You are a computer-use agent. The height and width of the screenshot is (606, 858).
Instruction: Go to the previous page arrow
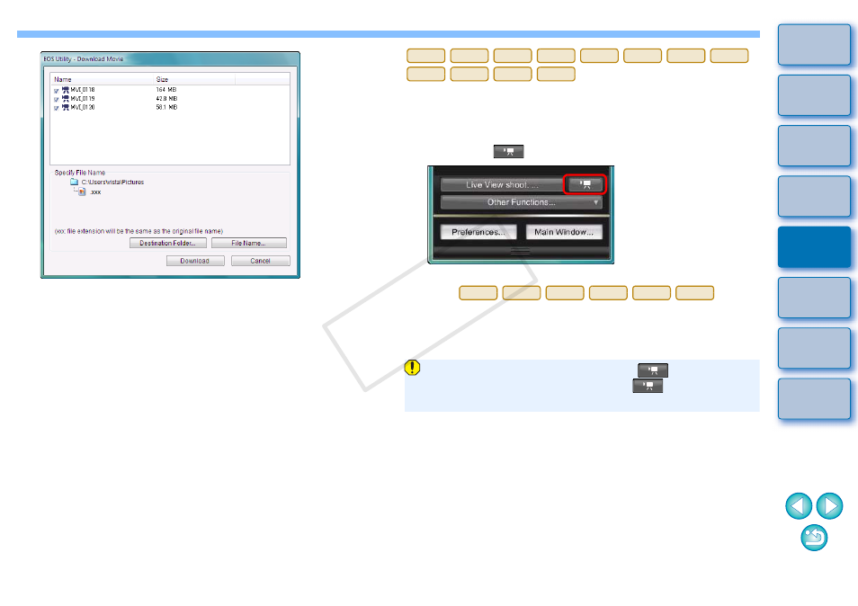799,506
